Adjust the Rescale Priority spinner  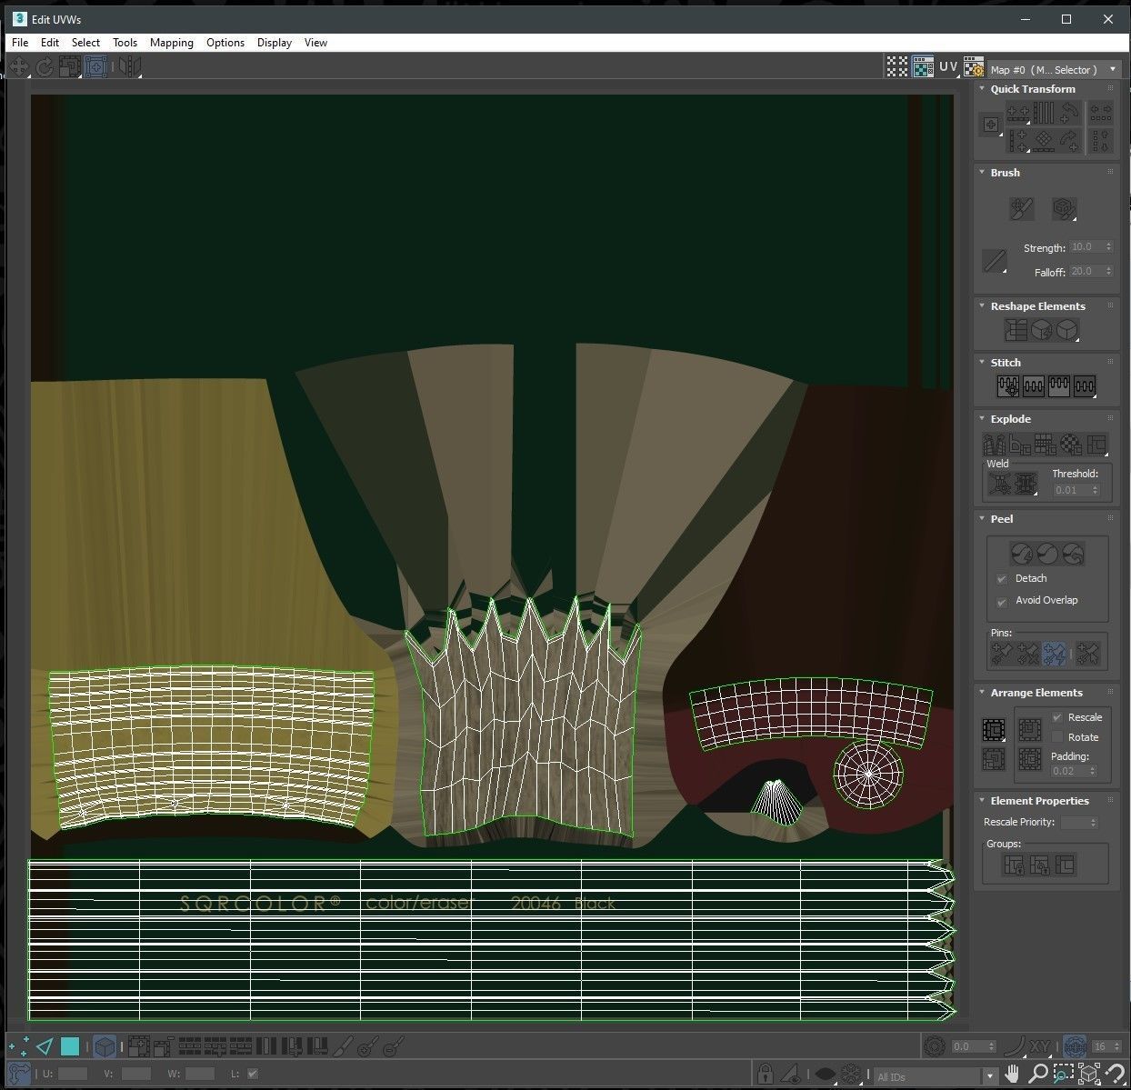pos(1093,823)
